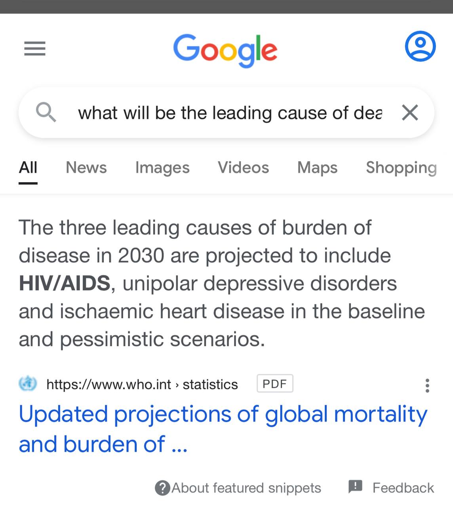The width and height of the screenshot is (453, 507).
Task: Tap the Google logo
Action: (225, 51)
